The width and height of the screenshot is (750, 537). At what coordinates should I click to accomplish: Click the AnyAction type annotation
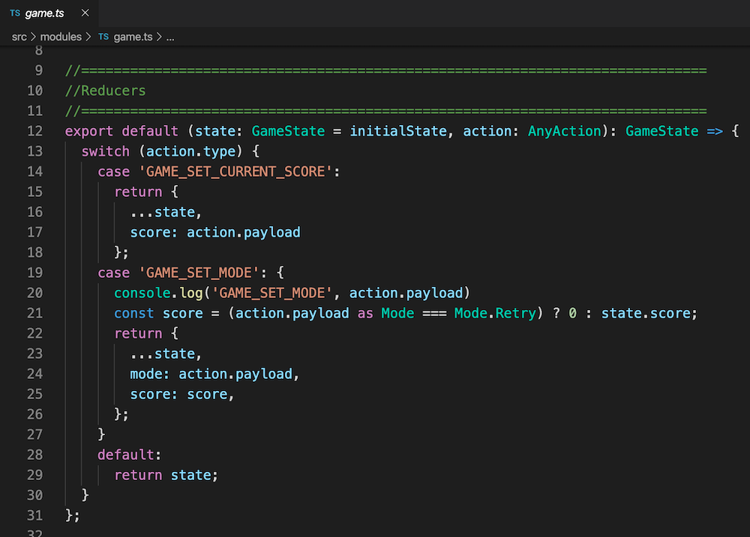(x=564, y=130)
